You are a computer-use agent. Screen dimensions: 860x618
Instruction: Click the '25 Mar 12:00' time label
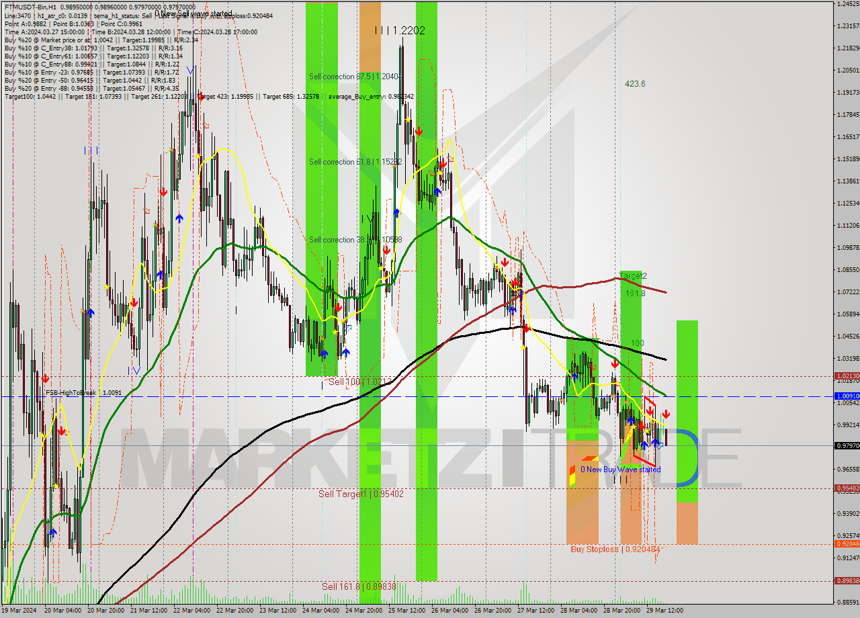(407, 611)
